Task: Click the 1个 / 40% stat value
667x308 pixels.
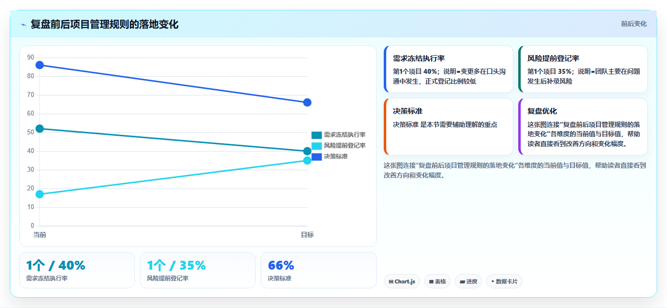Action: (x=56, y=265)
